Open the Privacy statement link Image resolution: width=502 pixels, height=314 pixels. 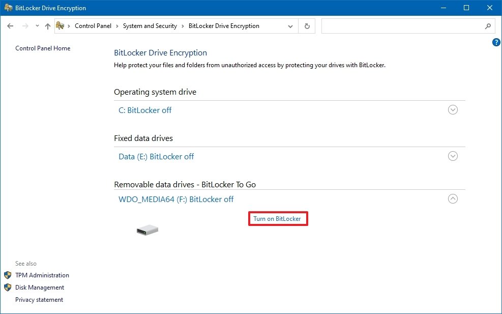coord(39,300)
